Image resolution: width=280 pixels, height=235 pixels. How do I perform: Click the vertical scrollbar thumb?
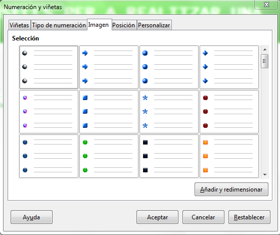(264, 61)
